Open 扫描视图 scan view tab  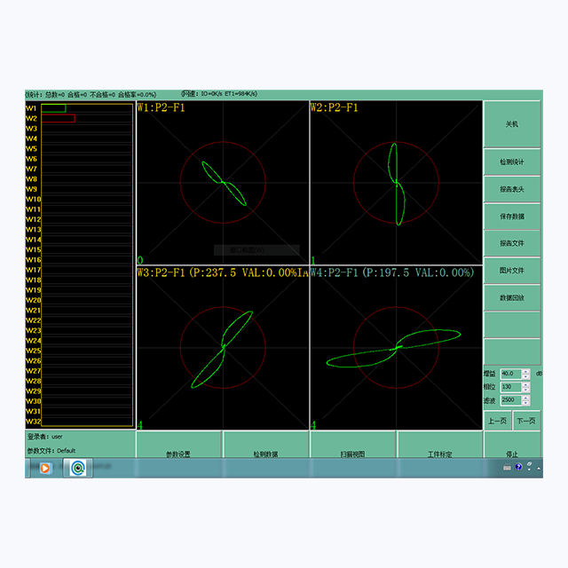pyautogui.click(x=353, y=446)
